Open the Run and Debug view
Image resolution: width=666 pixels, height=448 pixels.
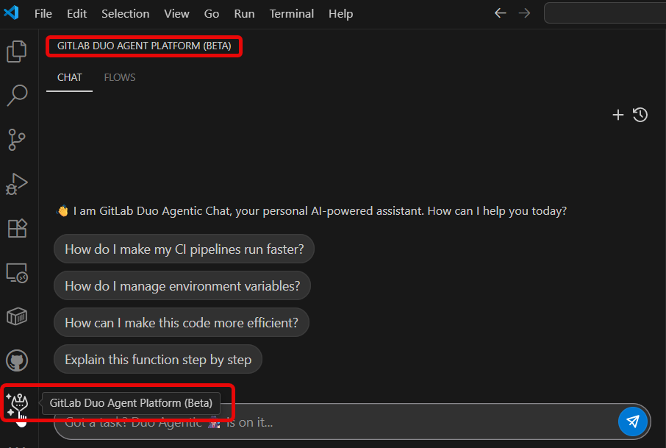point(17,184)
